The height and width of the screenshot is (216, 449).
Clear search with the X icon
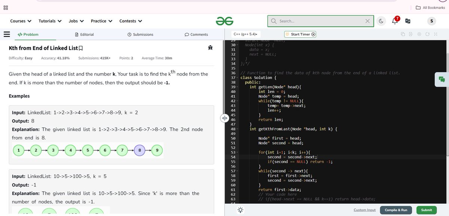(x=367, y=21)
